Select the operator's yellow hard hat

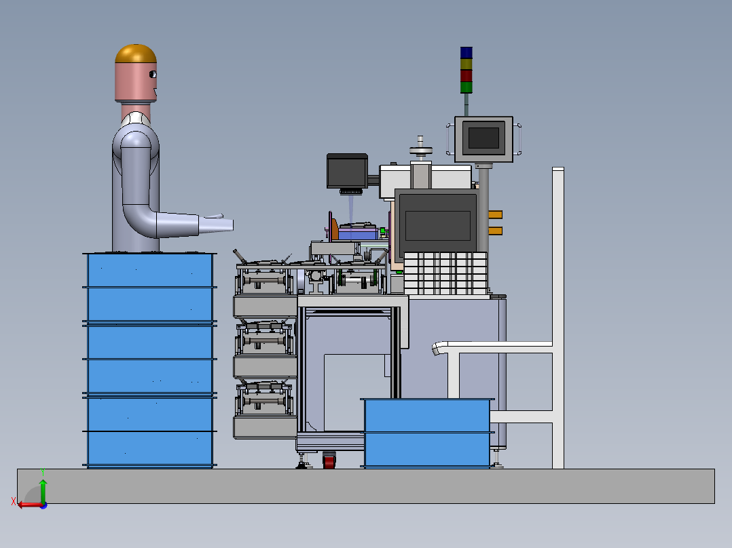[136, 54]
